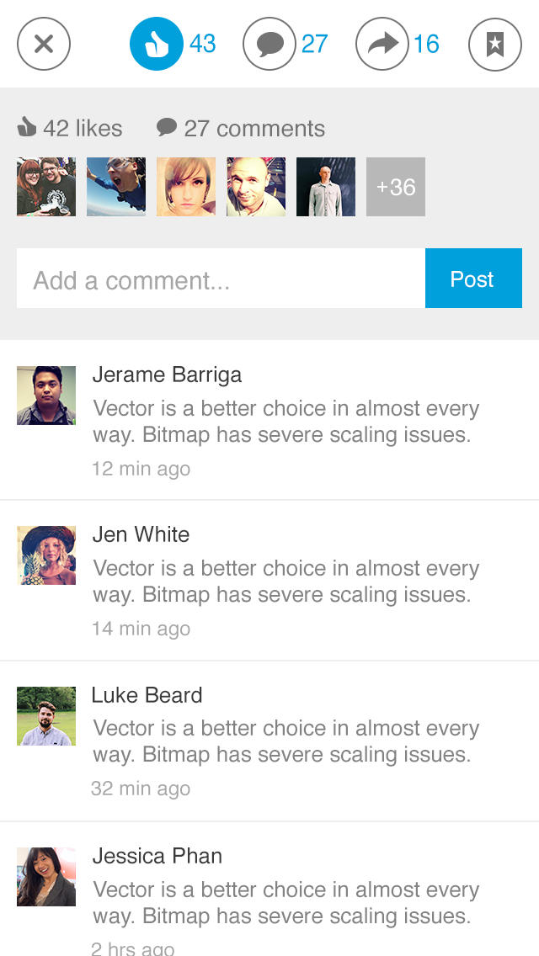Expand the +36 additional likers
Screen dimensions: 539x956
click(396, 187)
